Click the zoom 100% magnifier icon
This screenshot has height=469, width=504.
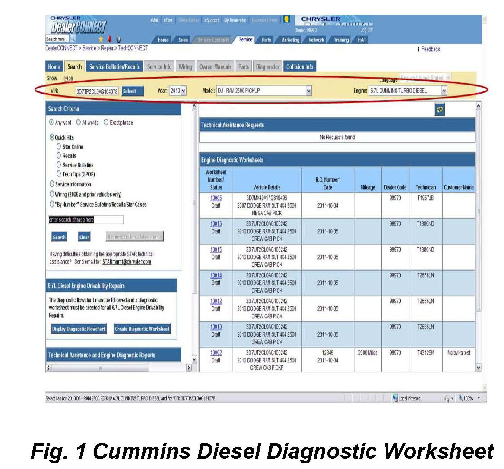pos(461,398)
